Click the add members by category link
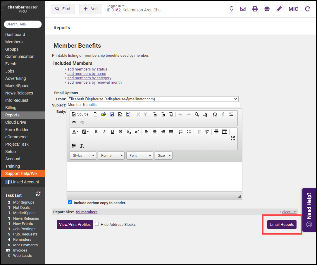This screenshot has width=317, height=265. (89, 78)
